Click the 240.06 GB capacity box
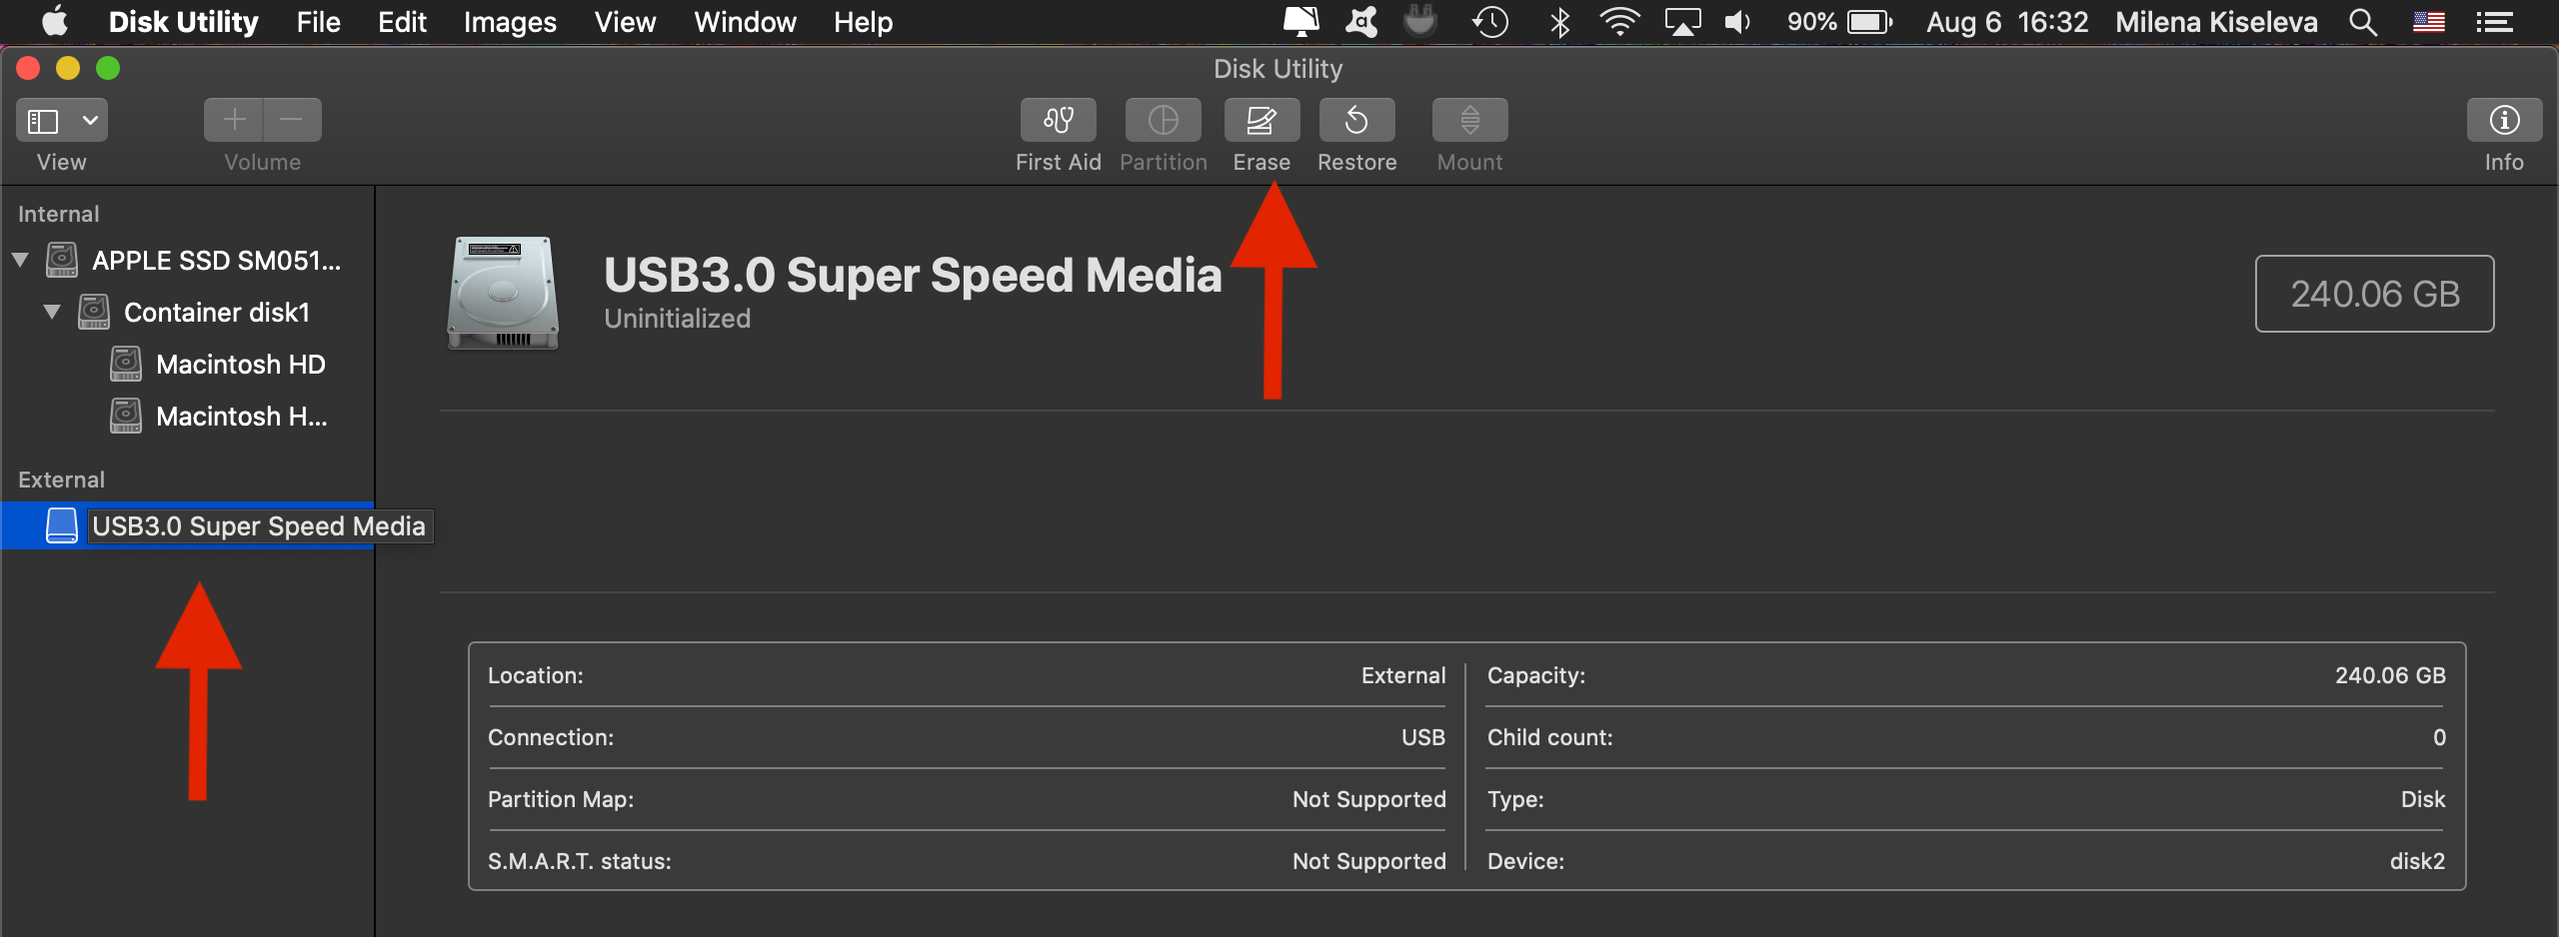Image resolution: width=2559 pixels, height=937 pixels. [2374, 294]
